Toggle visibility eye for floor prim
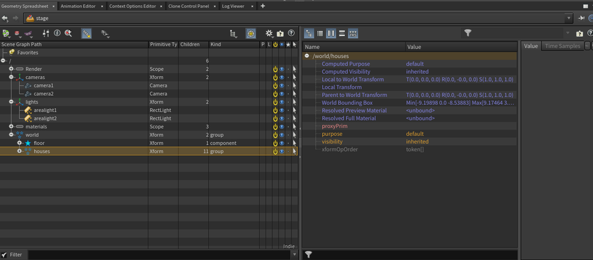 click(x=282, y=143)
